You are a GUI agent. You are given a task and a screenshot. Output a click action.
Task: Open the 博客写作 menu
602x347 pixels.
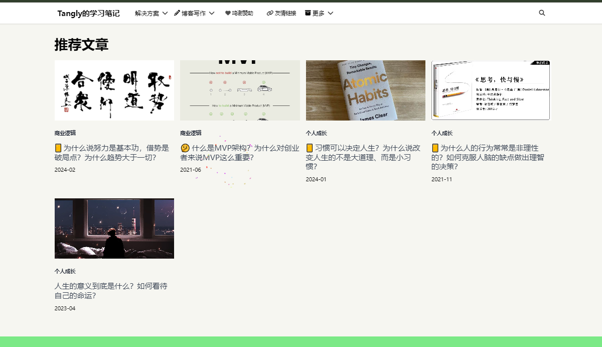point(195,13)
